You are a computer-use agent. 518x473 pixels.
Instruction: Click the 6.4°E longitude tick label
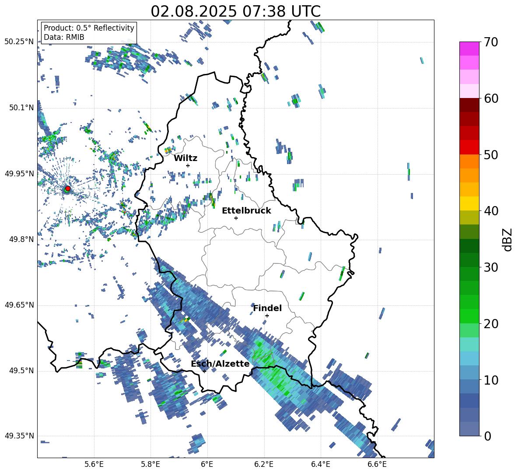coord(320,464)
